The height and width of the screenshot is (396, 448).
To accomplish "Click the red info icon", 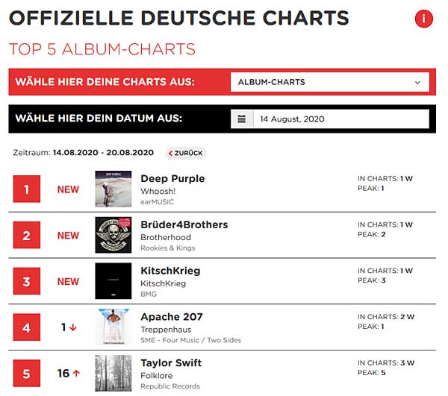I will click(423, 19).
